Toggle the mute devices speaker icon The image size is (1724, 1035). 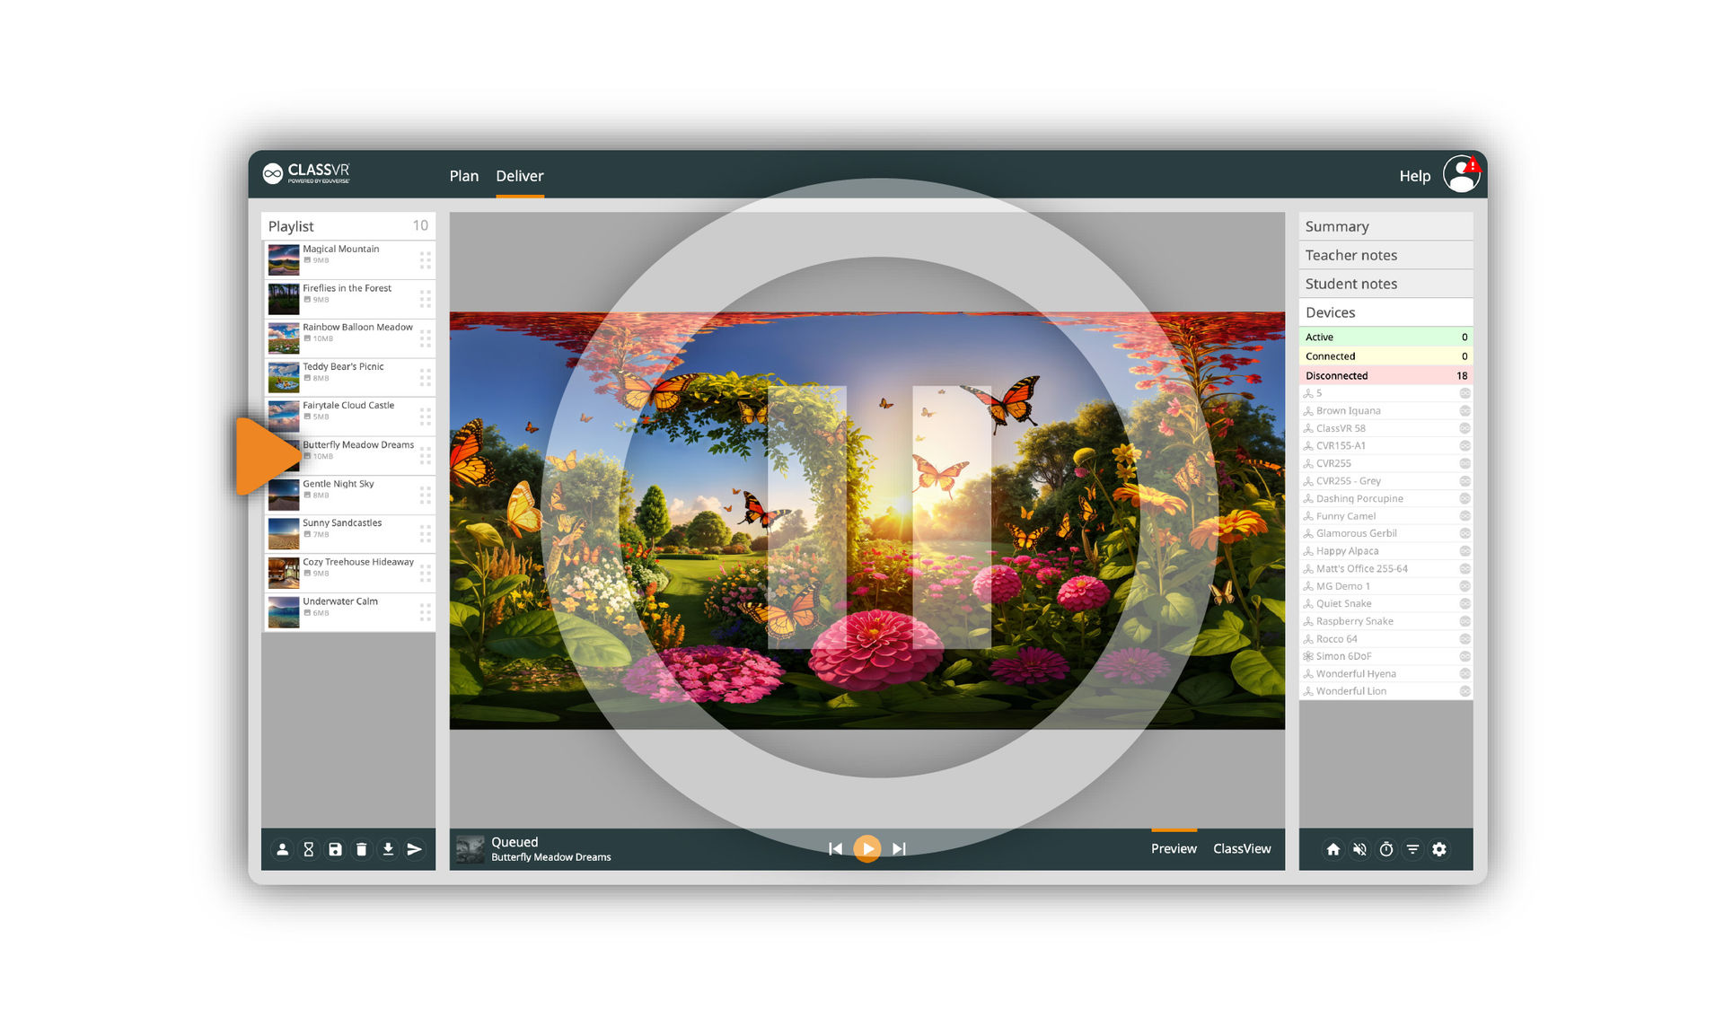point(1359,849)
